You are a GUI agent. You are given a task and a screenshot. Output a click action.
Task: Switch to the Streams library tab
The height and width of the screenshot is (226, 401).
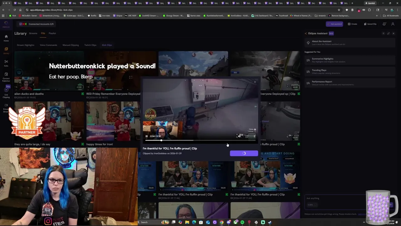tap(33, 33)
